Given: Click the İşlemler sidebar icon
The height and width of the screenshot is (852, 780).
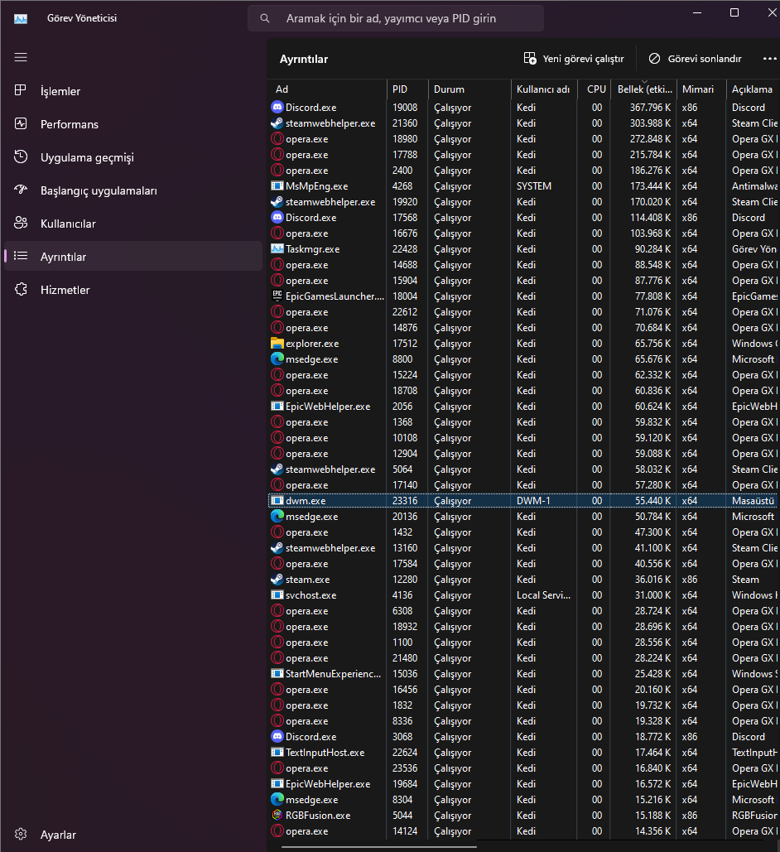Looking at the screenshot, I should pyautogui.click(x=21, y=91).
